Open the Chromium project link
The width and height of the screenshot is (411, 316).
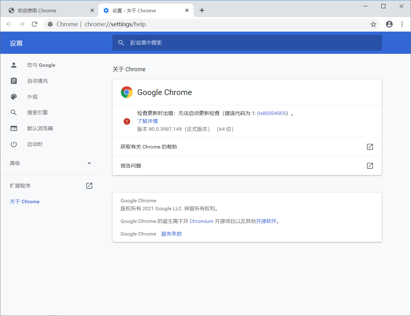coord(202,221)
